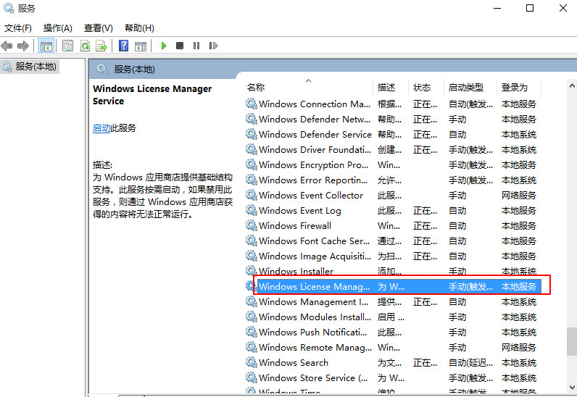Click gear icon beside Windows Firewall
577x397 pixels.
click(x=252, y=225)
